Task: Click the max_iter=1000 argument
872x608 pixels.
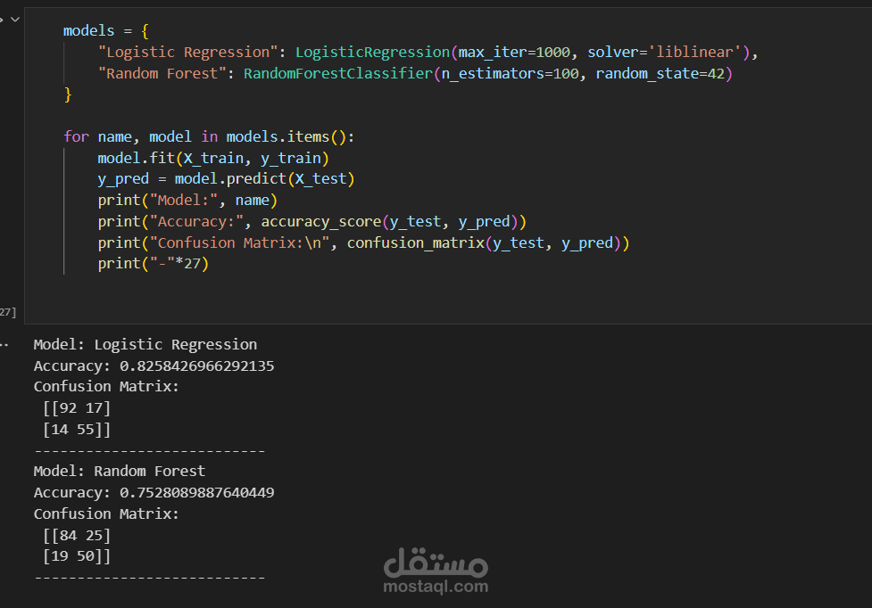Action: (x=514, y=53)
